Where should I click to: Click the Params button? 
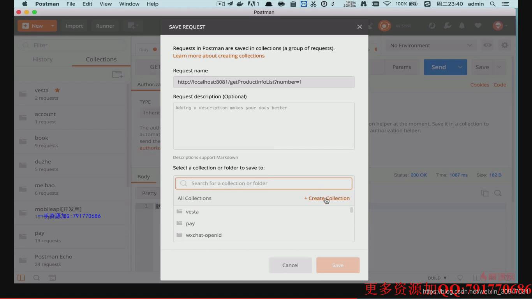[x=402, y=67]
